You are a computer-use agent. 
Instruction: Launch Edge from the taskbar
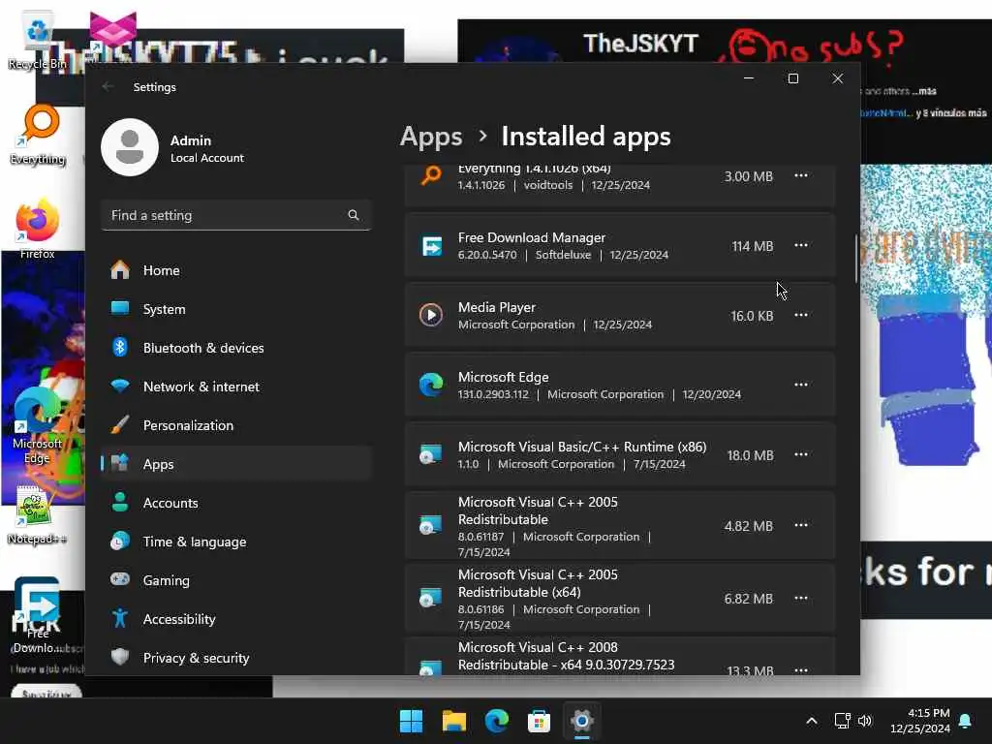tap(497, 721)
